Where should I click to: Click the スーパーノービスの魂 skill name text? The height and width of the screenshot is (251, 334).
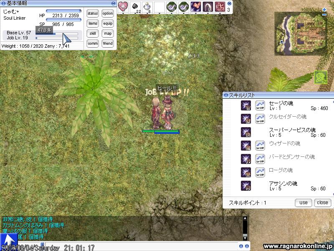292,130
